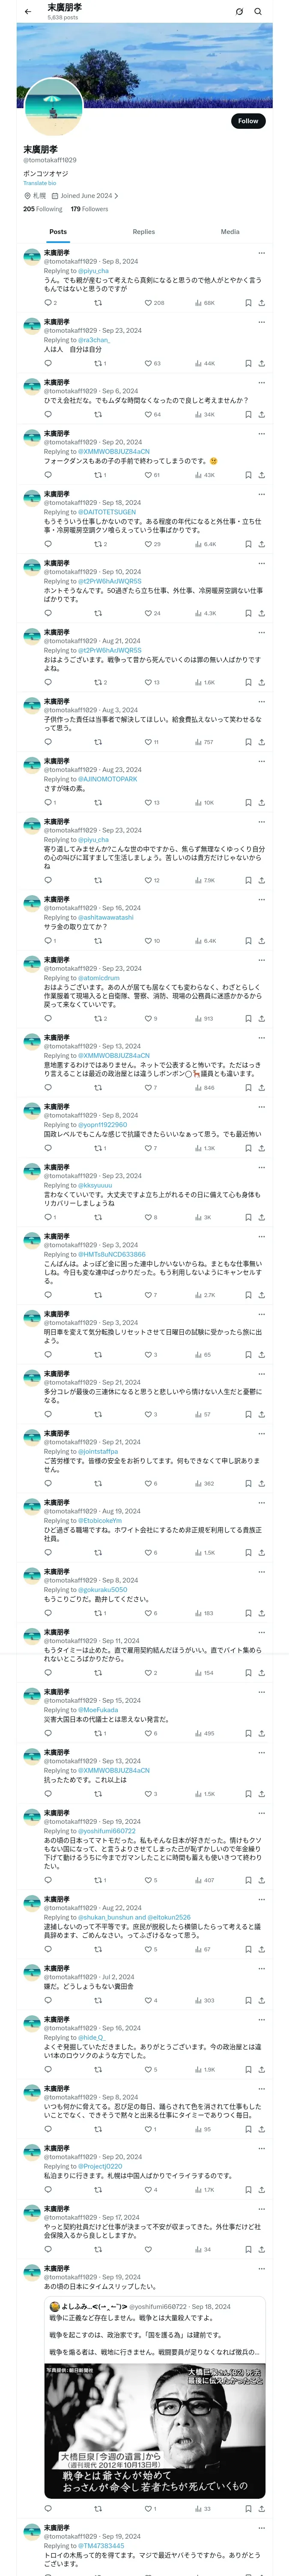Open more menu on @ra3chan_ reply post
This screenshot has width=289, height=2576.
pyautogui.click(x=261, y=323)
